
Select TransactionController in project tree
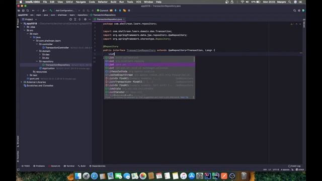[57, 48]
